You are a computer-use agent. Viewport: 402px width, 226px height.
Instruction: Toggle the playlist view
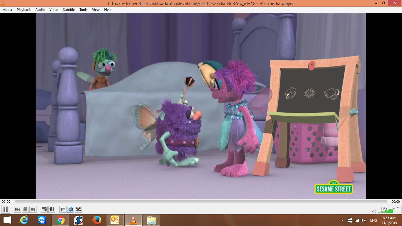(63, 209)
